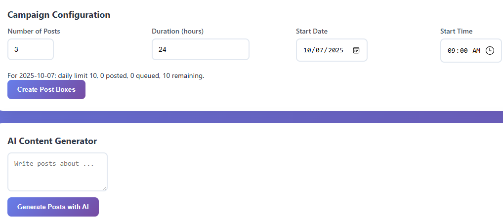
Task: Click the AM period in Start Time
Action: pyautogui.click(x=476, y=51)
